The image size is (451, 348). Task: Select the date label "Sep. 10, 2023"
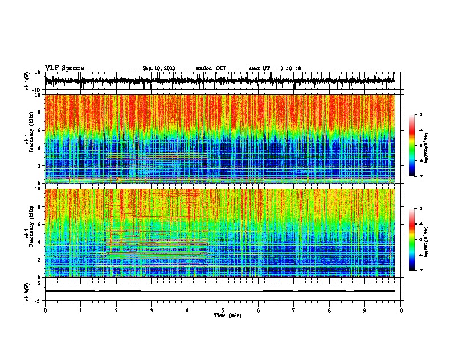pyautogui.click(x=159, y=68)
